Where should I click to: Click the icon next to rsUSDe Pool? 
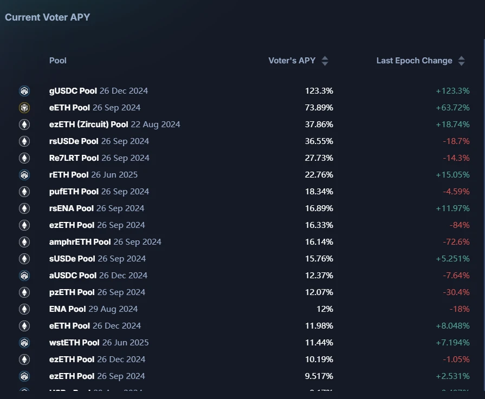pyautogui.click(x=24, y=141)
